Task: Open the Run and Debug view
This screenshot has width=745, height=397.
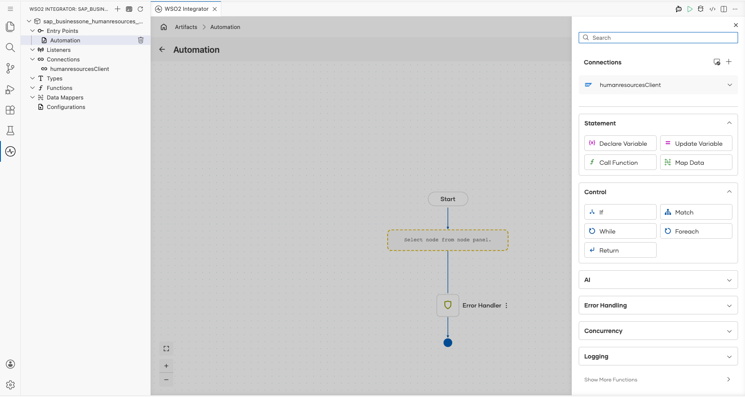Action: [x=10, y=89]
